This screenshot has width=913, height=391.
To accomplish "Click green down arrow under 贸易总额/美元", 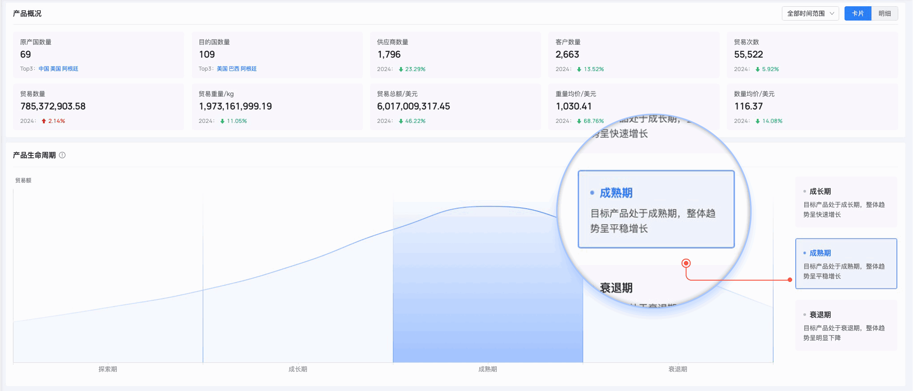I will click(401, 121).
